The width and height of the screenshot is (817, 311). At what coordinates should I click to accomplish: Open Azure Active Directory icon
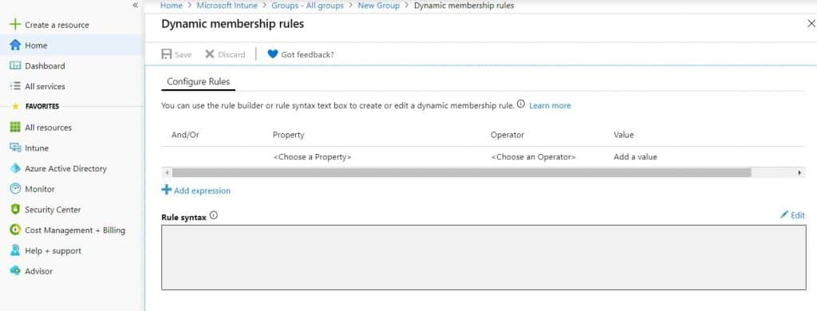click(x=15, y=168)
